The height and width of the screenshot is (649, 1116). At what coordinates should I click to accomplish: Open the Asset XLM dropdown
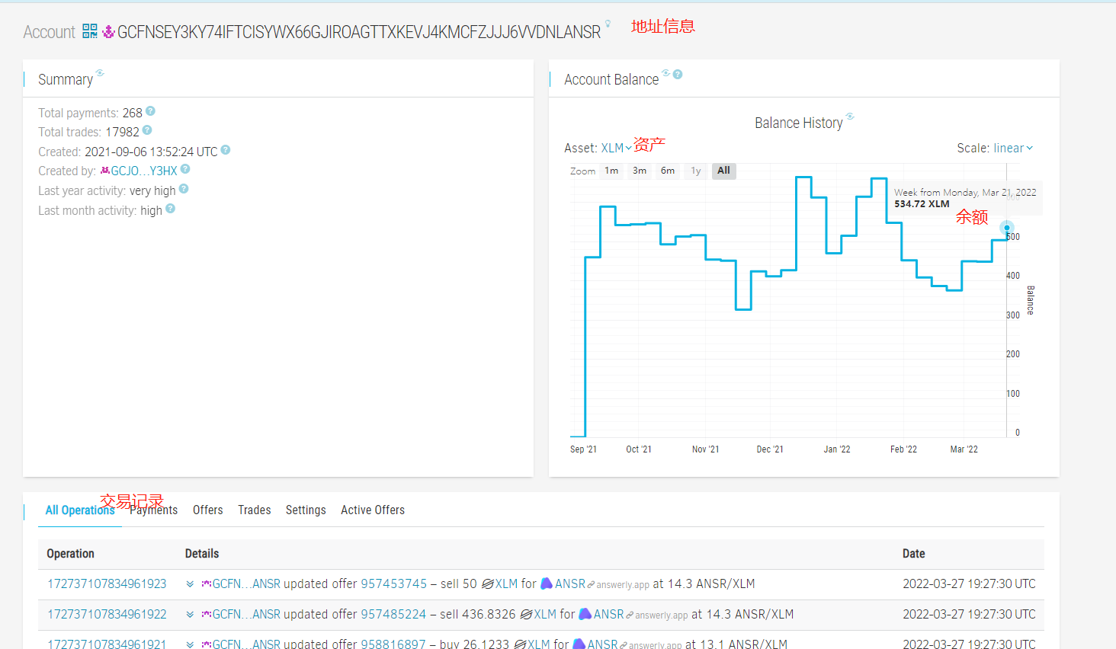(616, 149)
